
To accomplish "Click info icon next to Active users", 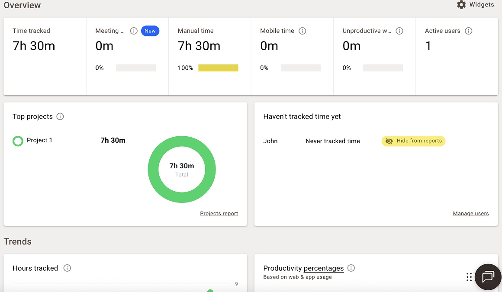I will [x=468, y=31].
